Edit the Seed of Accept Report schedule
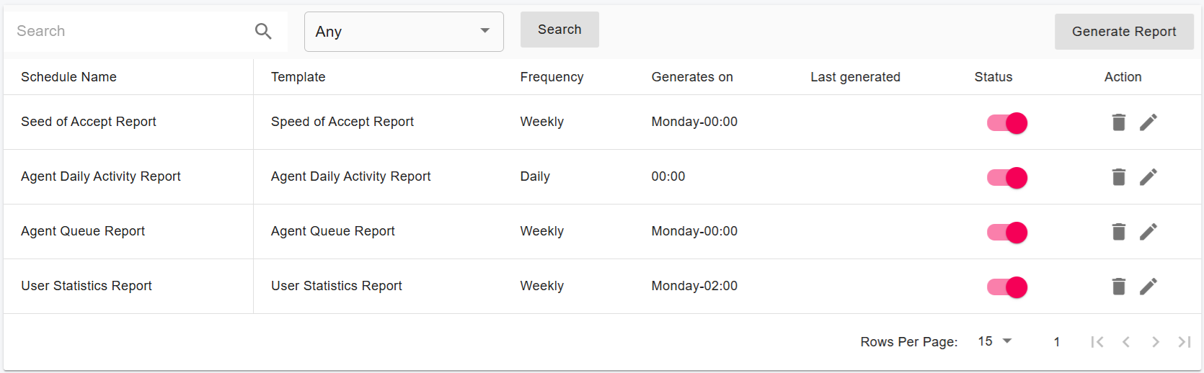This screenshot has height=373, width=1204. click(x=1148, y=122)
